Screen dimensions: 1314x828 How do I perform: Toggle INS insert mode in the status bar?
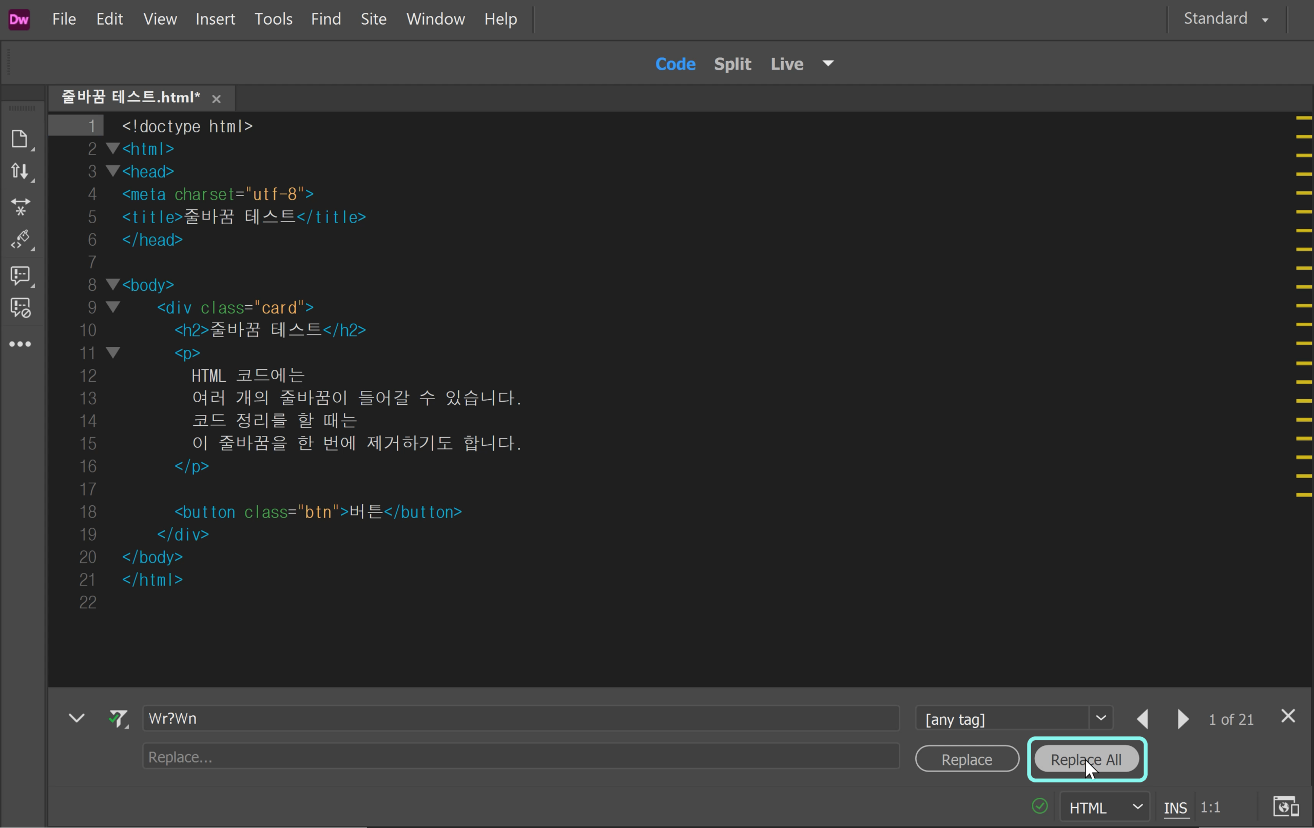1176,808
